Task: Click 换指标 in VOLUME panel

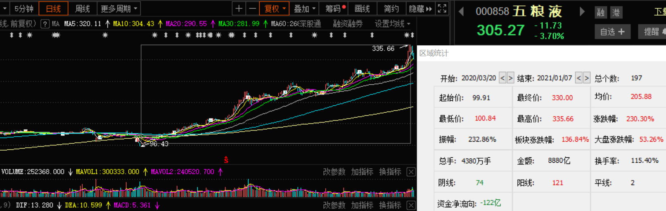Action: 390,172
